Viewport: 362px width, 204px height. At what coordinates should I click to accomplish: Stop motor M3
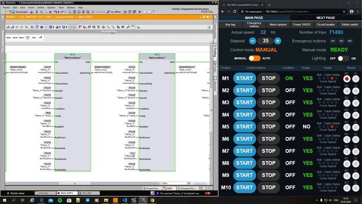269,103
